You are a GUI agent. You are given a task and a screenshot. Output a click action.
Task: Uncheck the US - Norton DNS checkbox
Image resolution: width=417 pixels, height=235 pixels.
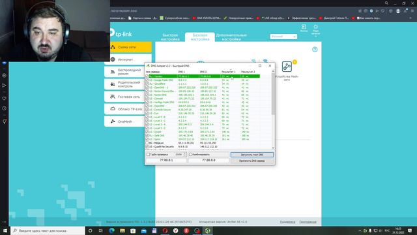(x=147, y=95)
